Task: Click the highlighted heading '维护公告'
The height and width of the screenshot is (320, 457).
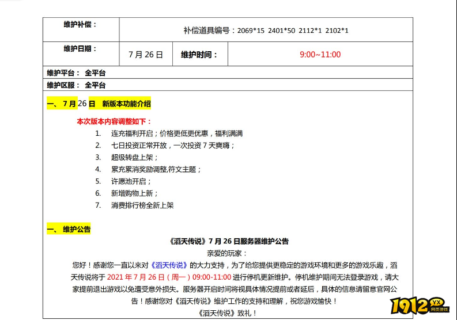Action: coord(77,229)
